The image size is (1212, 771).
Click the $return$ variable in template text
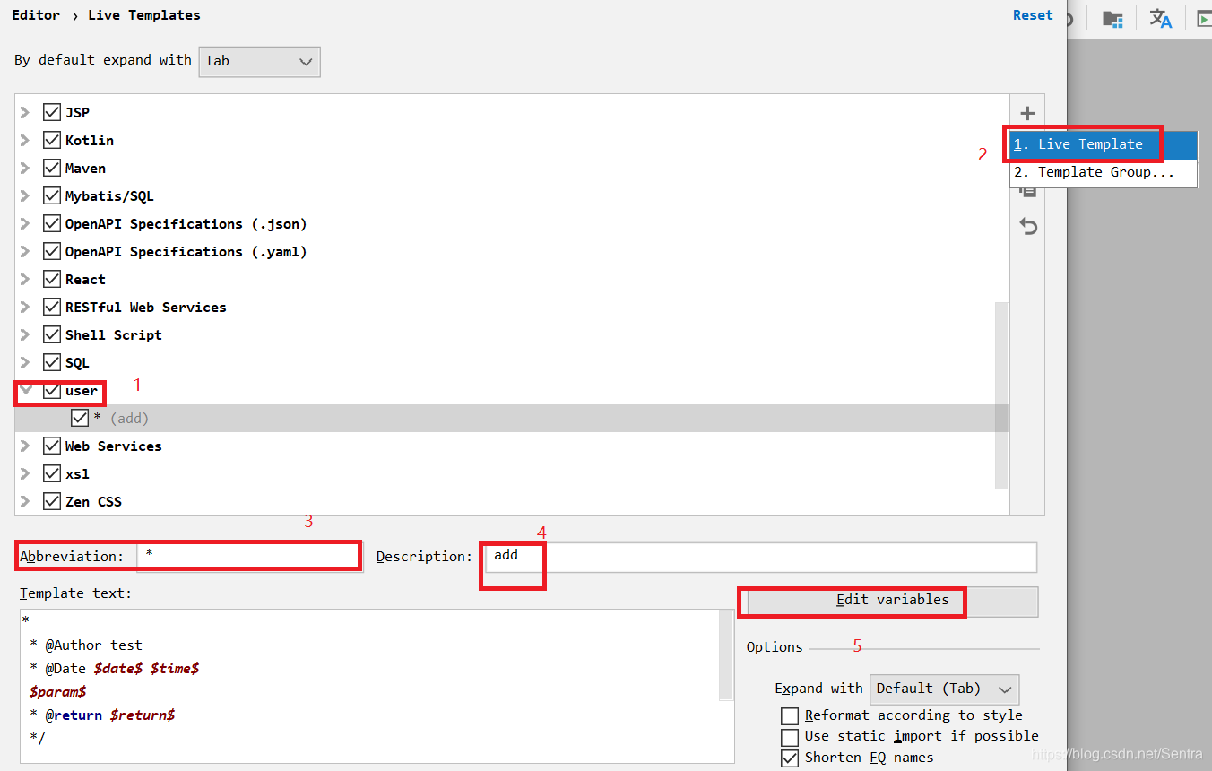(x=143, y=715)
